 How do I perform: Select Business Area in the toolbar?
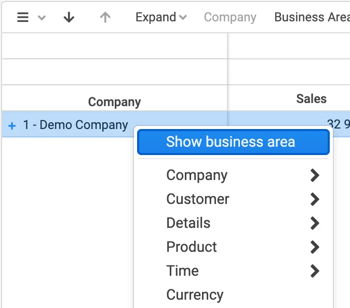tap(312, 17)
